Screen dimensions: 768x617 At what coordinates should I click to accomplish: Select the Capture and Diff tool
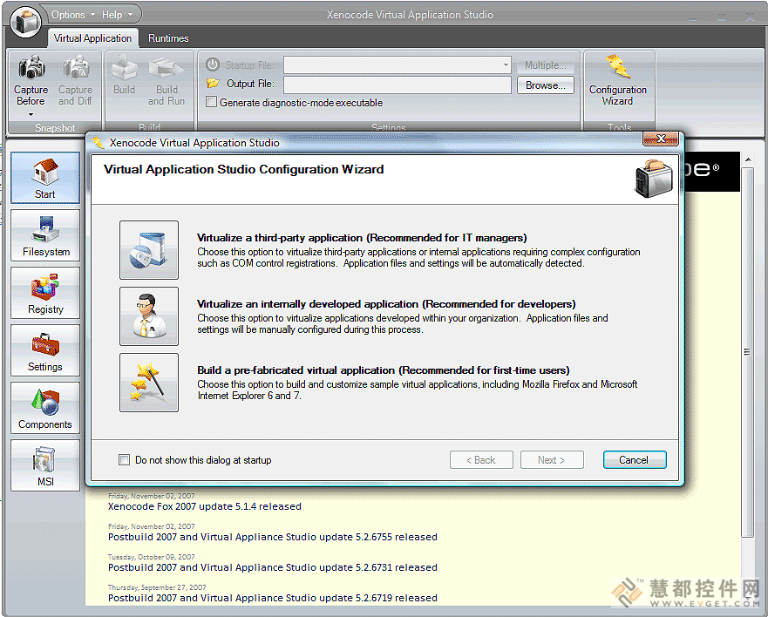[75, 81]
